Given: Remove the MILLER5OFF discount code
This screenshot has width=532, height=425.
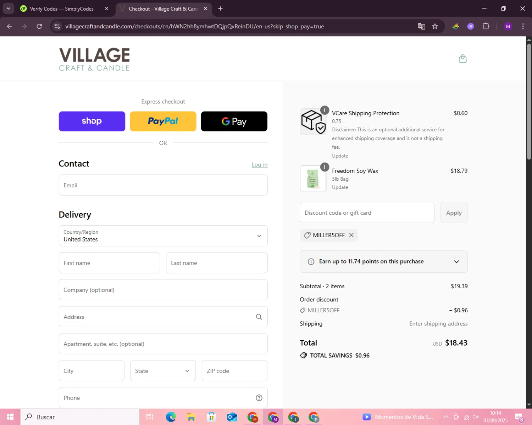Looking at the screenshot, I should [x=351, y=235].
